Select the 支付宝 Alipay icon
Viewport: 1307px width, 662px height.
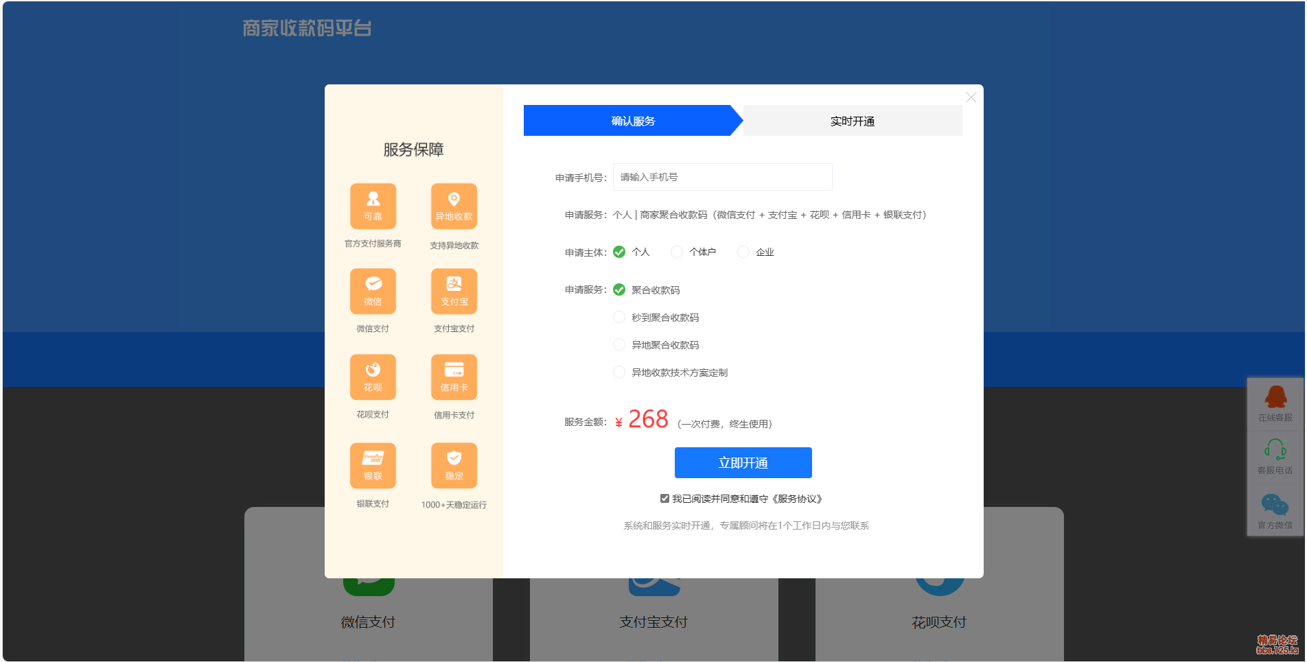coord(453,291)
